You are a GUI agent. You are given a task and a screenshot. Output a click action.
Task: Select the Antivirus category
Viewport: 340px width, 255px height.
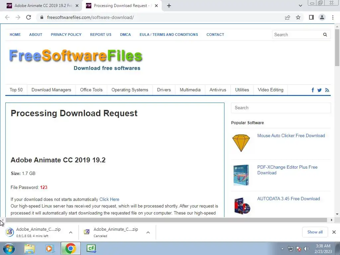[218, 90]
